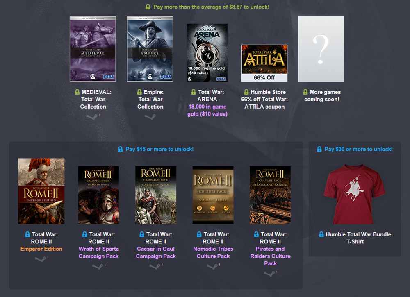
Task: Click the blue lock next to Nomadic Tribes title
Action: tap(199, 234)
